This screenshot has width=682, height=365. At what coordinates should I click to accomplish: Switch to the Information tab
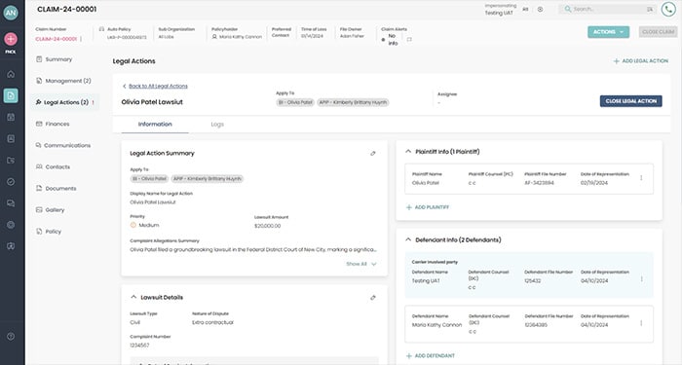tap(155, 125)
